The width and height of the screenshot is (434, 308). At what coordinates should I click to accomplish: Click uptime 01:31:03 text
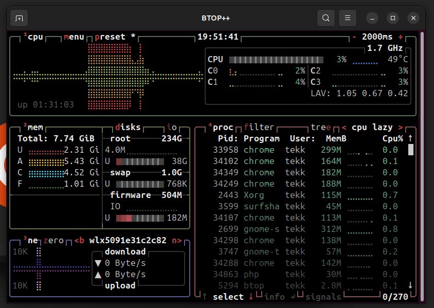click(x=46, y=104)
